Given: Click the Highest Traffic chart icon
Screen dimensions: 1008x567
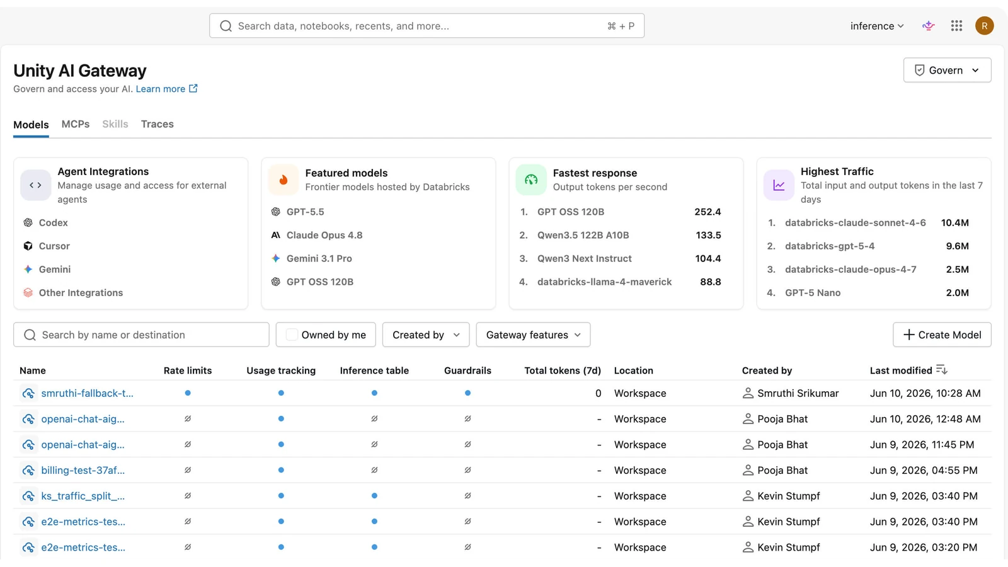Looking at the screenshot, I should pyautogui.click(x=779, y=185).
